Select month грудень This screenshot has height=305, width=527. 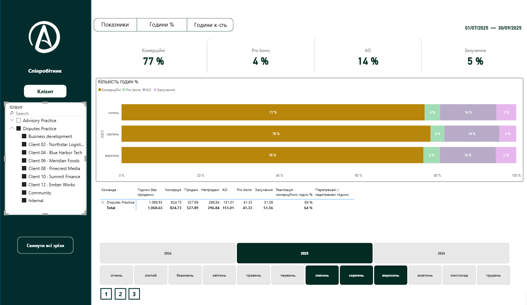tap(493, 275)
